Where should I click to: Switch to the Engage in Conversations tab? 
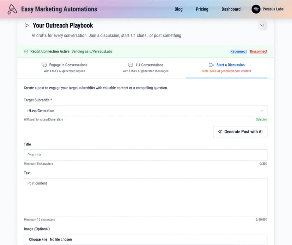(65, 68)
